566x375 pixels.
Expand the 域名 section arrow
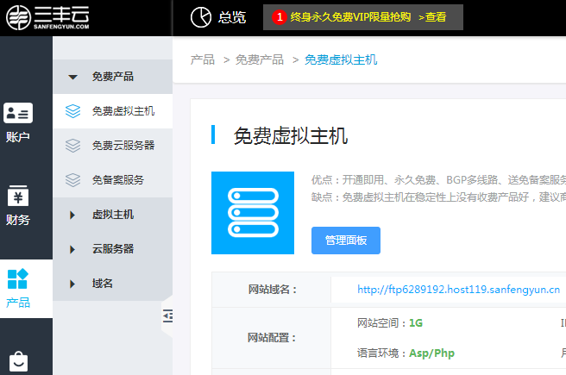pyautogui.click(x=72, y=284)
